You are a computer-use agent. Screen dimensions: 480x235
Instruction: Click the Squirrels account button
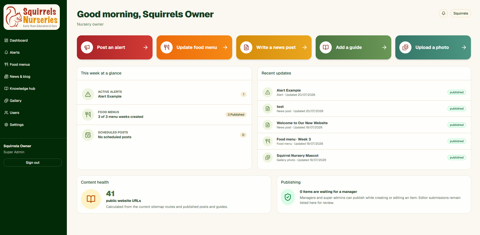point(461,13)
